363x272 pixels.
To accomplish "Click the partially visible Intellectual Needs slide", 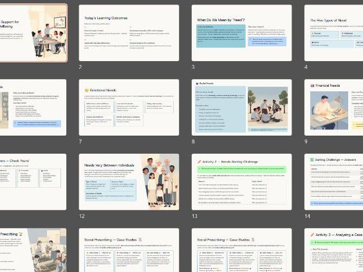I will point(33,107).
